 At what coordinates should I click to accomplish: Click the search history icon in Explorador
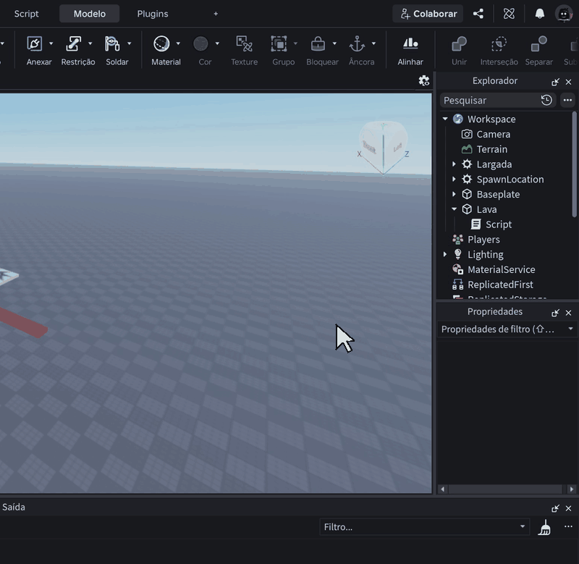(x=546, y=100)
